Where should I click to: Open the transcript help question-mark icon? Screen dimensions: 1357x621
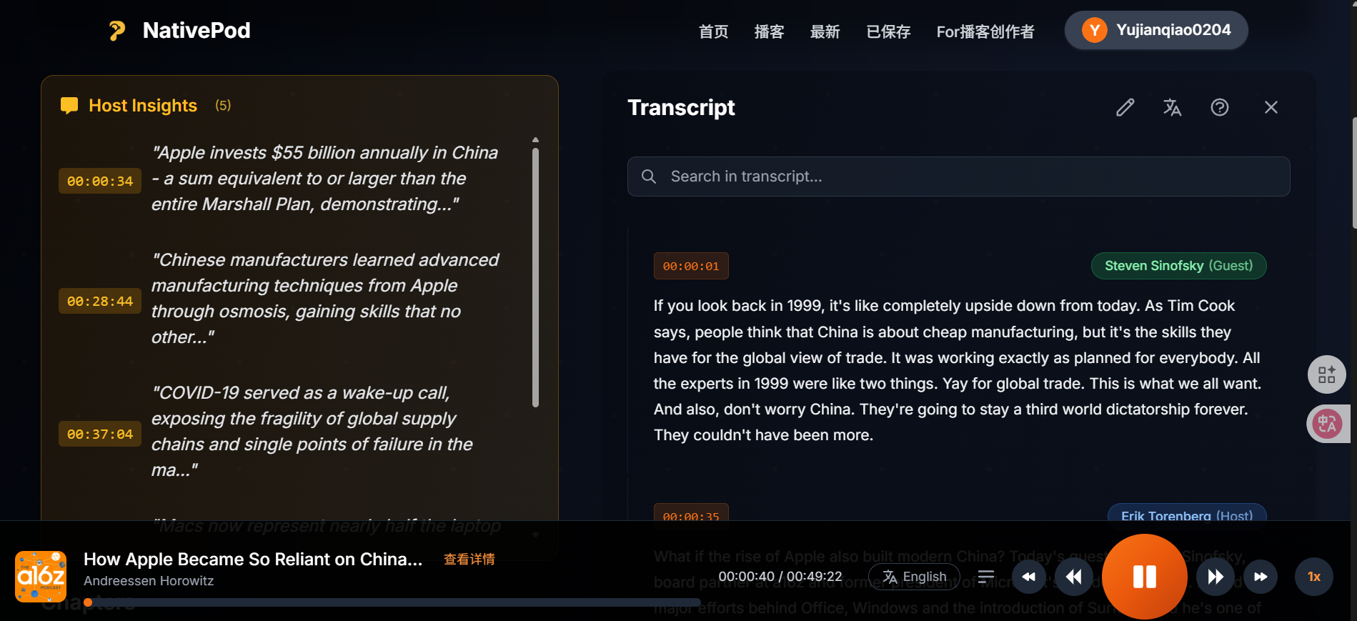pyautogui.click(x=1220, y=107)
